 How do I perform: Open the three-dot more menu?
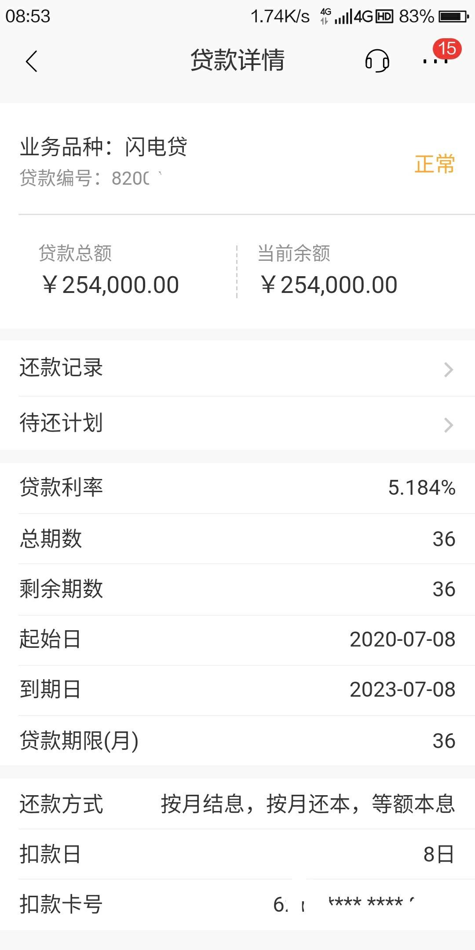(435, 62)
